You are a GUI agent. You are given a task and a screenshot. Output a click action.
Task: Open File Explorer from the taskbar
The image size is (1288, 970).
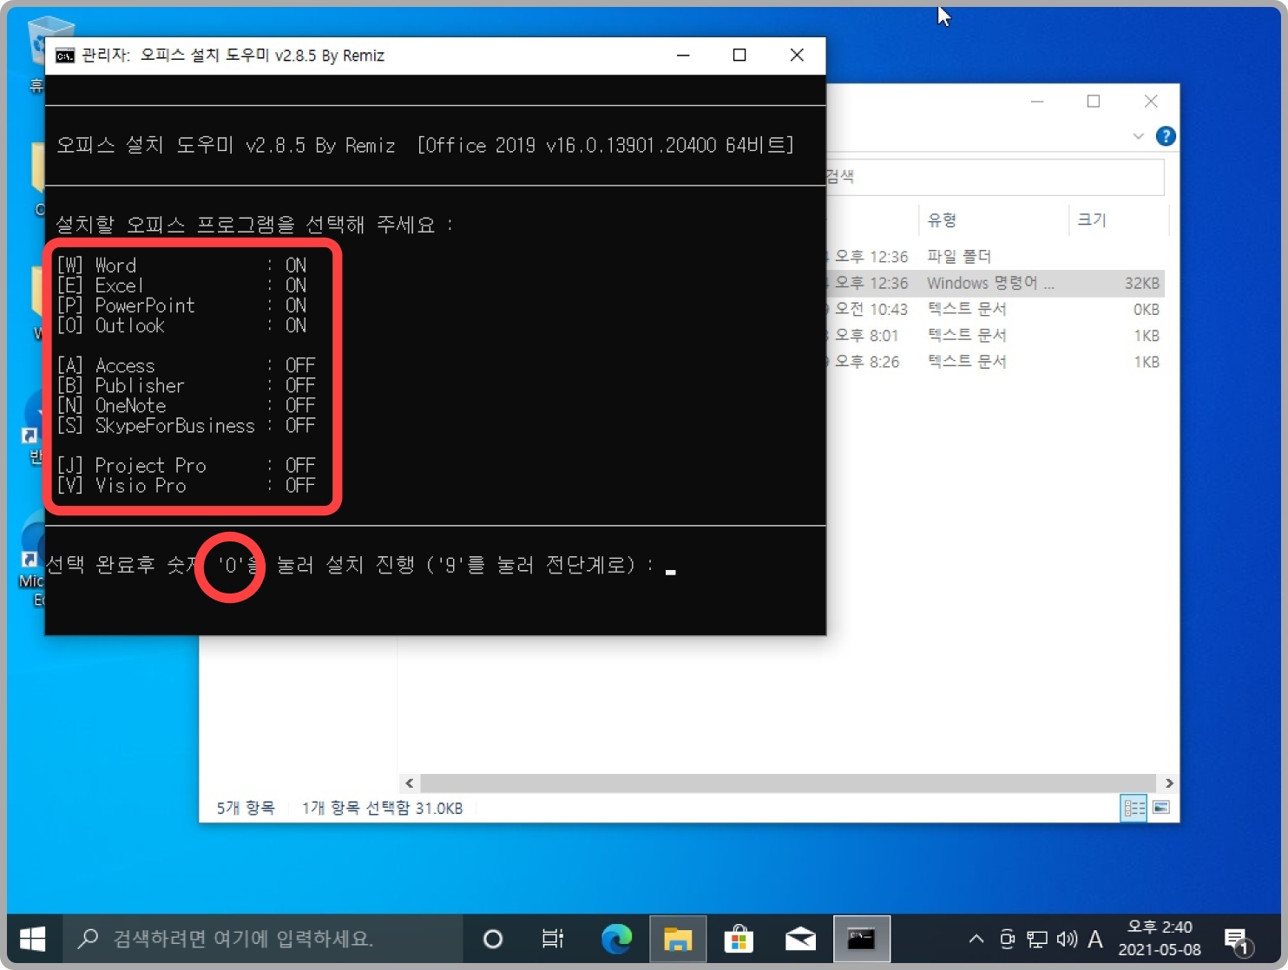[678, 939]
